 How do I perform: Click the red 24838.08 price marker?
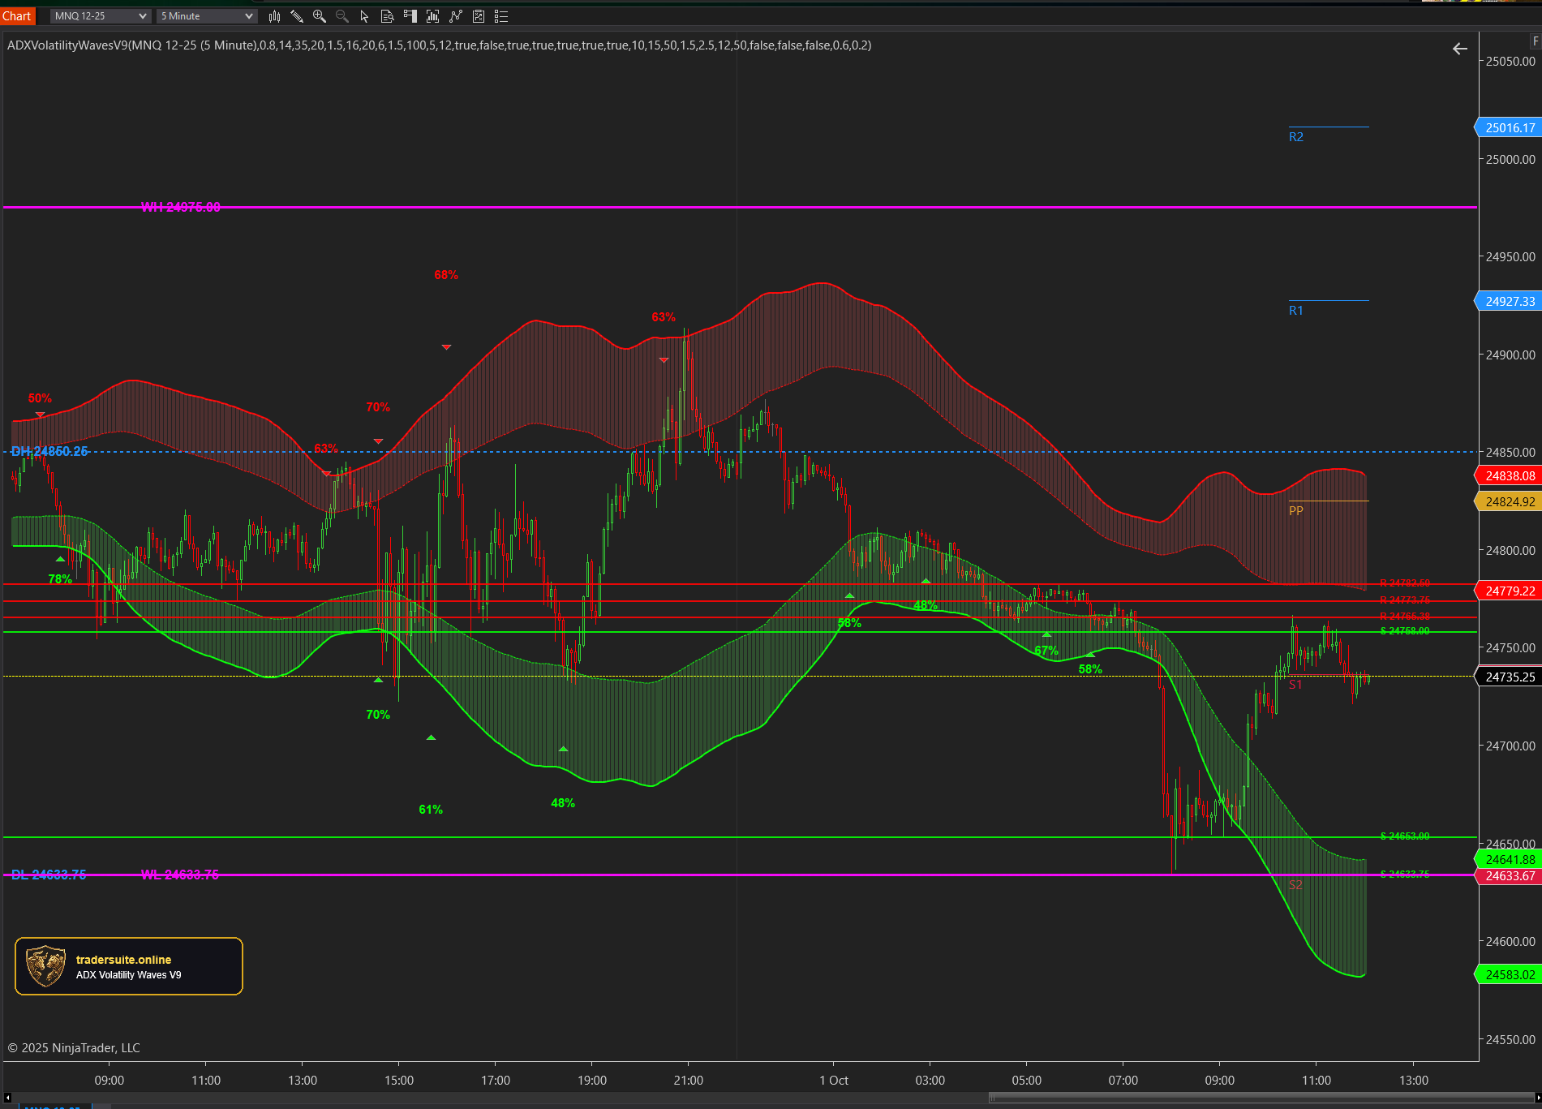coord(1510,475)
